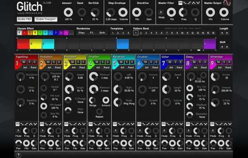Image resolution: width=248 pixels, height=158 pixels.
Task: Set Modulator filter to notch shape
Action: pos(60,124)
